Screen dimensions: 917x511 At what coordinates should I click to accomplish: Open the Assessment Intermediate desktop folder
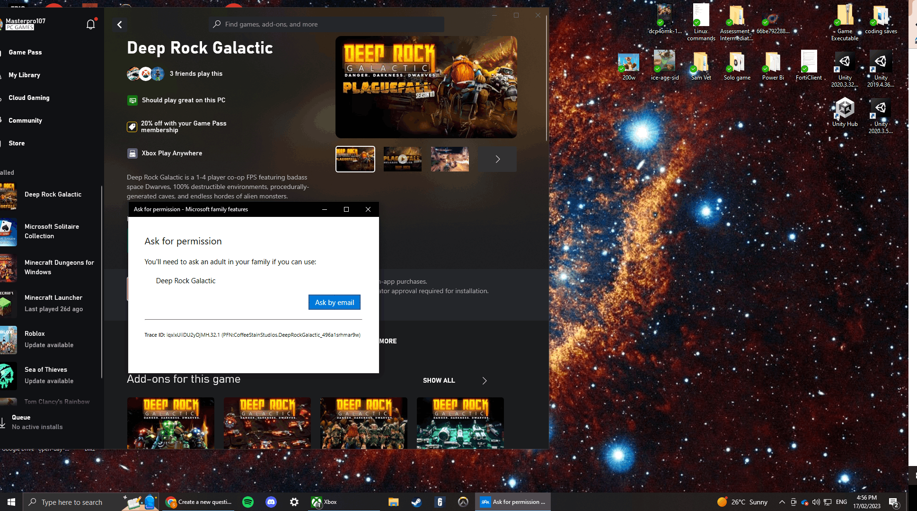pyautogui.click(x=737, y=22)
